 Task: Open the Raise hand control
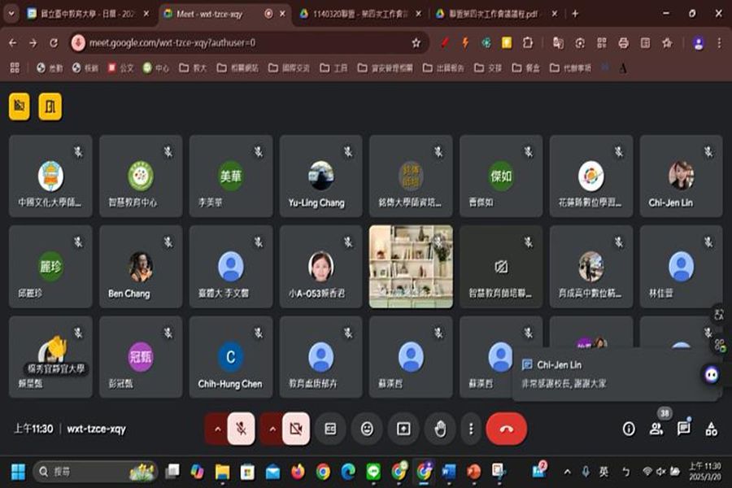tap(440, 429)
